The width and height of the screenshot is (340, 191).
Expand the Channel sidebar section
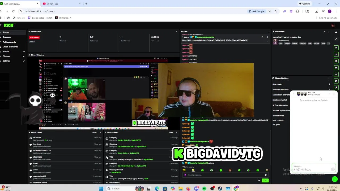click(x=13, y=56)
